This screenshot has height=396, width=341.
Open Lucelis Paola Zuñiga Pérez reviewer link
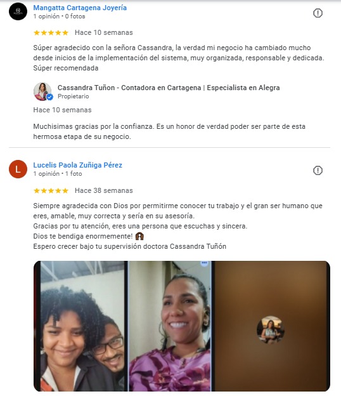(78, 165)
